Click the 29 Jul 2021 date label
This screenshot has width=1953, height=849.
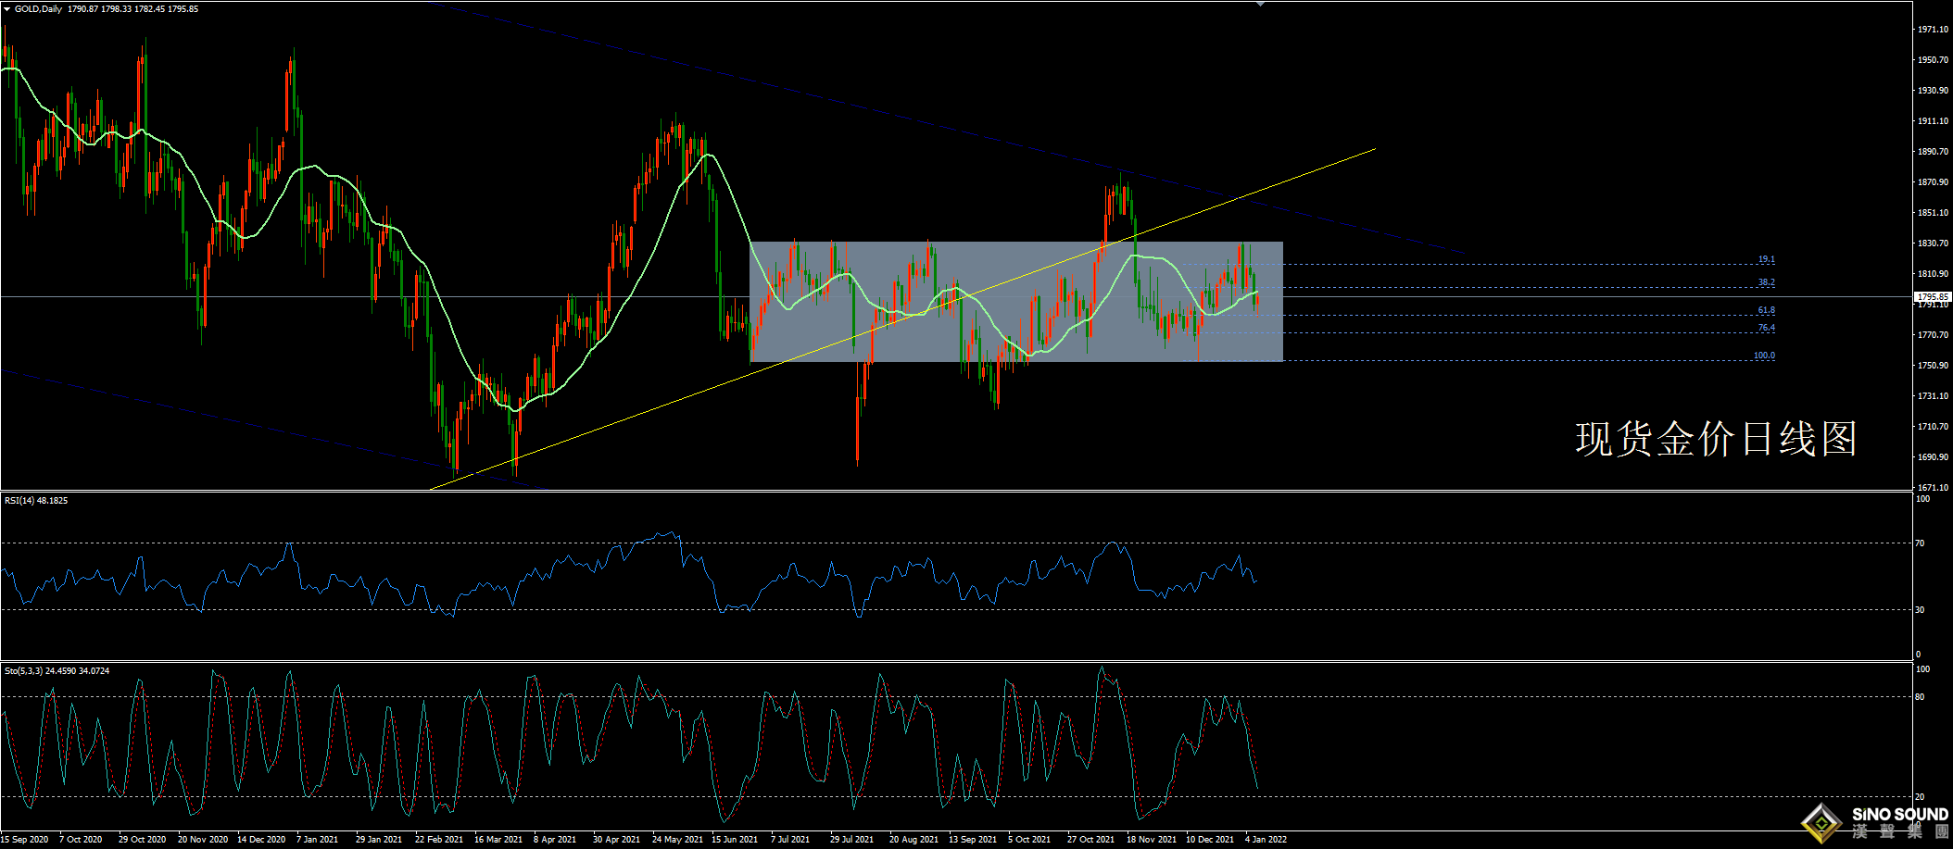point(852,840)
